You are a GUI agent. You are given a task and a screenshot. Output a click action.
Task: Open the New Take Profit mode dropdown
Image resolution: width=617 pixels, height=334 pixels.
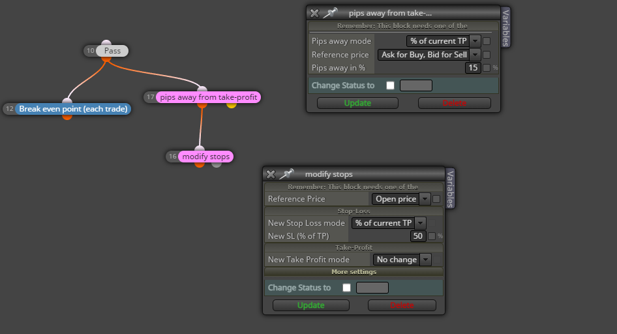point(402,260)
